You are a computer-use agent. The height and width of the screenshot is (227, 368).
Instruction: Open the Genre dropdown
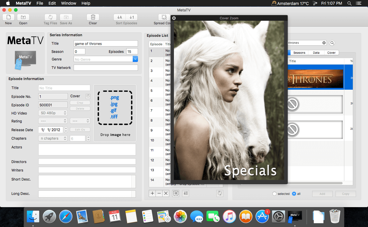135,59
